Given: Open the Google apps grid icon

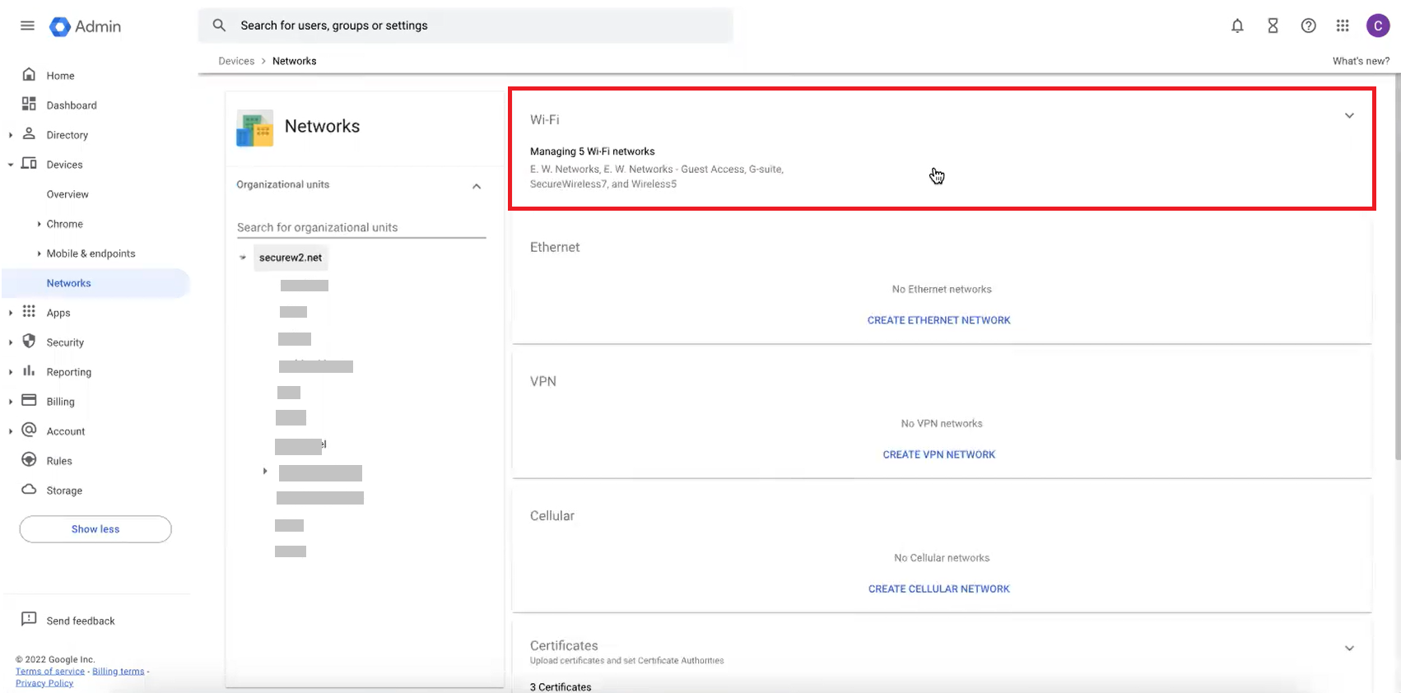Looking at the screenshot, I should click(1343, 26).
